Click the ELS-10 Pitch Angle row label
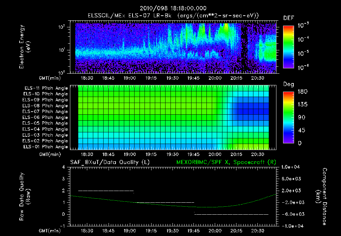This screenshot has height=236, width=341. (46, 94)
